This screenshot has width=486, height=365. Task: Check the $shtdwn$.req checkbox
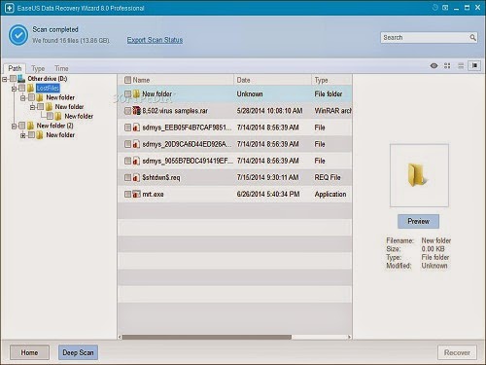127,177
